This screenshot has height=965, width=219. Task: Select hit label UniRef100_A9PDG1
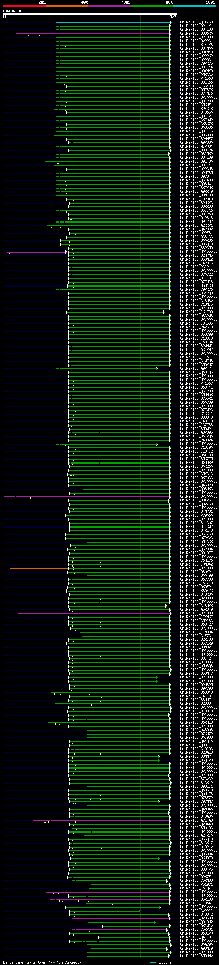point(196,60)
